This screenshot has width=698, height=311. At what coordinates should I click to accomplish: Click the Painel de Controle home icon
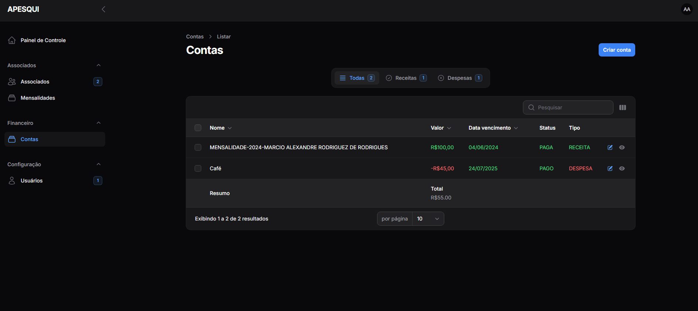click(x=12, y=40)
